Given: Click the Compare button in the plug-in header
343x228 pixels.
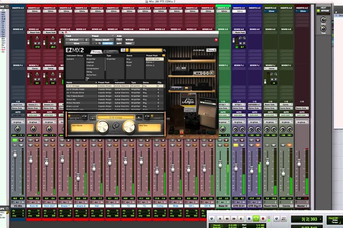Looking at the screenshot, I should [x=108, y=43].
